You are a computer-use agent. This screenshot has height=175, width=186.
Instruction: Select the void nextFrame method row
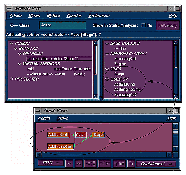click(x=59, y=69)
